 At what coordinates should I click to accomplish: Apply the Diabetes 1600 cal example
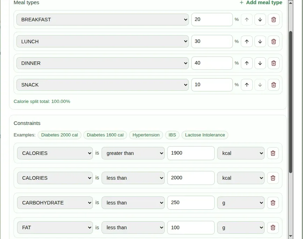coord(105,135)
